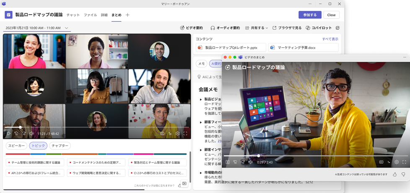Click scrollbar beside topics list
Screen dimensions: 410x193
click(190, 167)
